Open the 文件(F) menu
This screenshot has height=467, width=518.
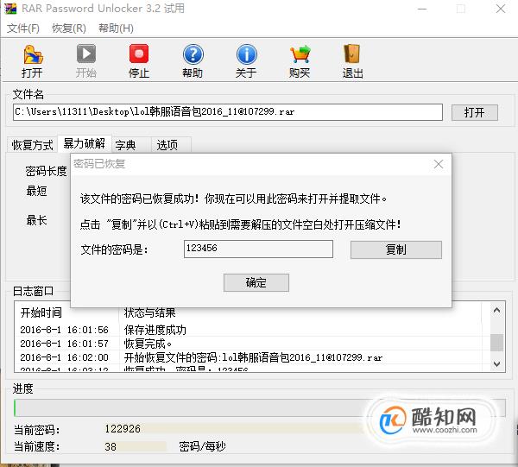tap(23, 28)
